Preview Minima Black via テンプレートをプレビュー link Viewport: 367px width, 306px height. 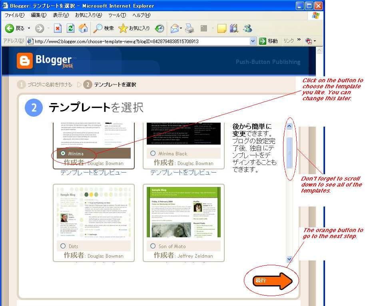coord(183,173)
